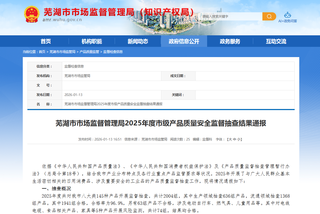
Task: Open the 政务服务 navigation item
Action: [x=230, y=41]
